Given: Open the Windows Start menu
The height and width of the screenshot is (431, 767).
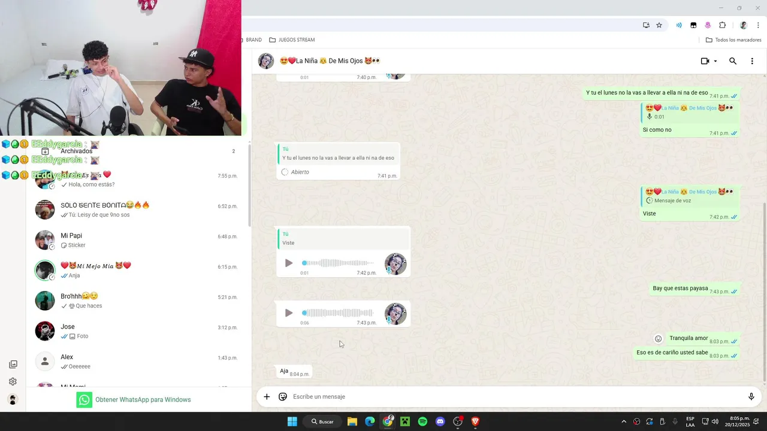Looking at the screenshot, I should click(x=292, y=421).
